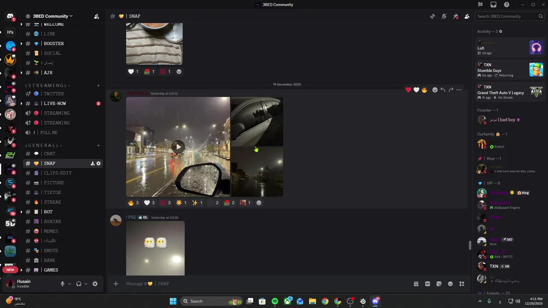The image size is (548, 308).
Task: Collapse the STREAMING category
Action: [x=48, y=86]
